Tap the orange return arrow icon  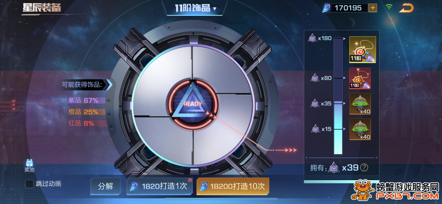407,8
